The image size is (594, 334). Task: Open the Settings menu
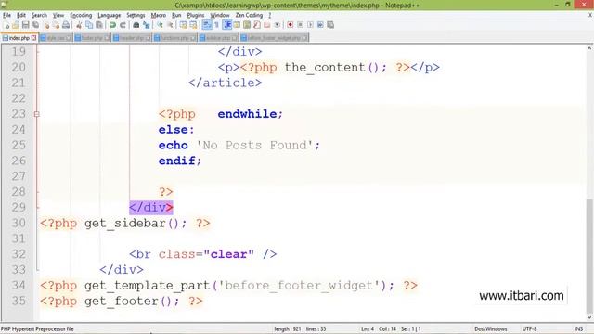(136, 15)
